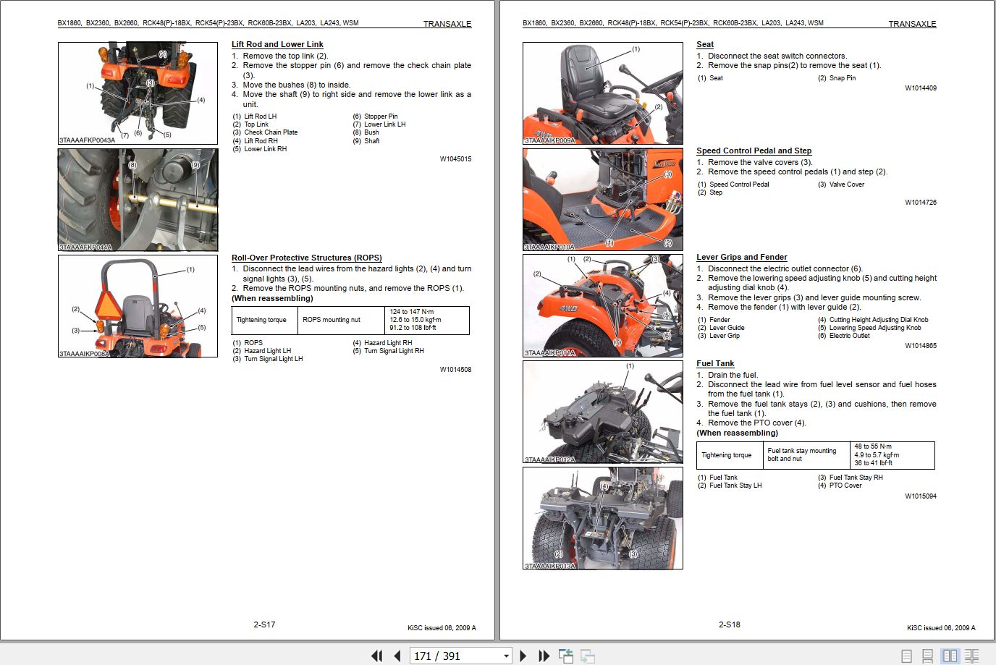Go to the previous page
This screenshot has height=665, width=996.
(397, 656)
